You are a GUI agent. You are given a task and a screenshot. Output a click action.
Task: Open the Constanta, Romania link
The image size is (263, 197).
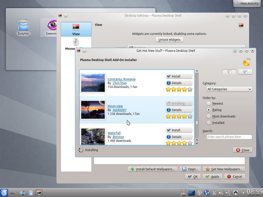(x=121, y=79)
